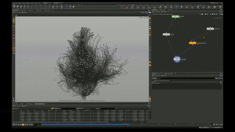Click the current frame number field in playbar

[35, 124]
